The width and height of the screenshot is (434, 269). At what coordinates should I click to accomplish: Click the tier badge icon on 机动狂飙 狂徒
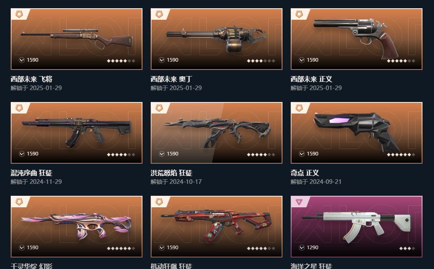coord(159,202)
